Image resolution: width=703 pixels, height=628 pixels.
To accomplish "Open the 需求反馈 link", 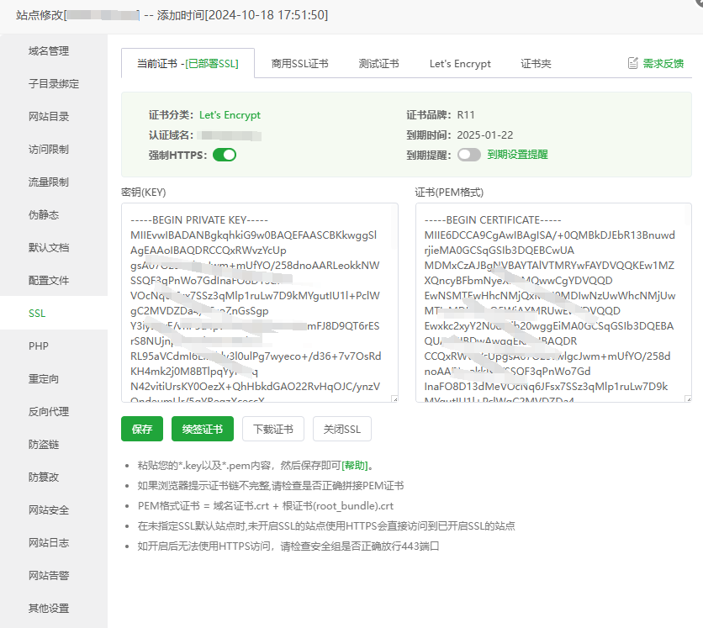I will (x=663, y=64).
